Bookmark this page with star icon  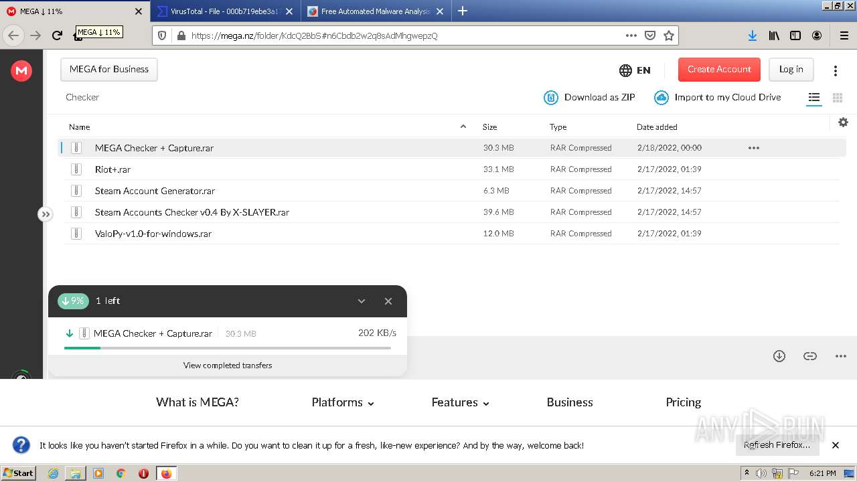[669, 35]
